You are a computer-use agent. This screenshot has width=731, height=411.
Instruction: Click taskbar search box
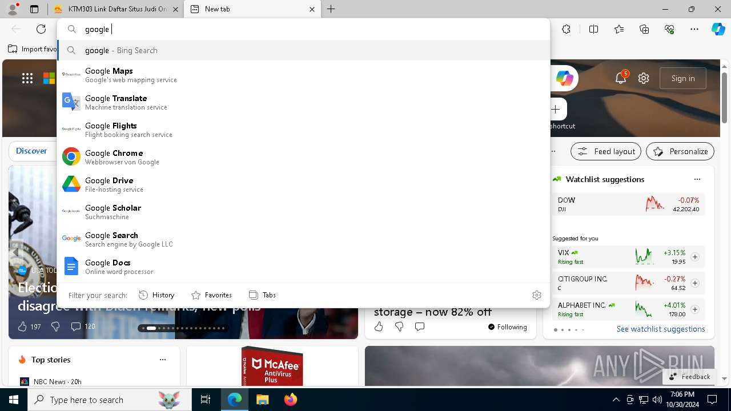pos(110,400)
